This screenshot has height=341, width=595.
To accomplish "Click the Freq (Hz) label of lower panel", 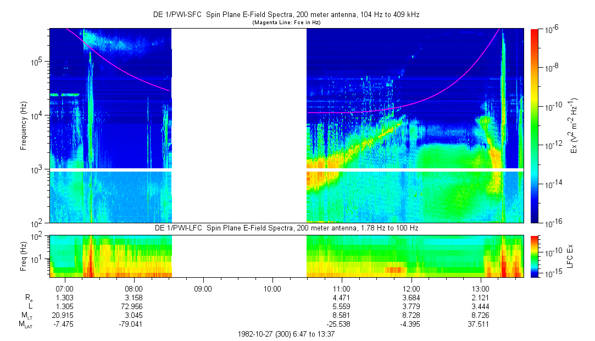I will click(24, 256).
